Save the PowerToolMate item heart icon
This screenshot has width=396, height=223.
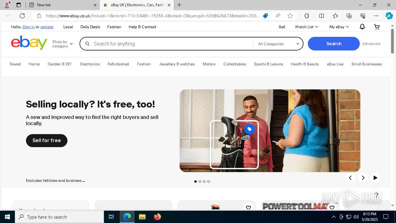(332, 208)
